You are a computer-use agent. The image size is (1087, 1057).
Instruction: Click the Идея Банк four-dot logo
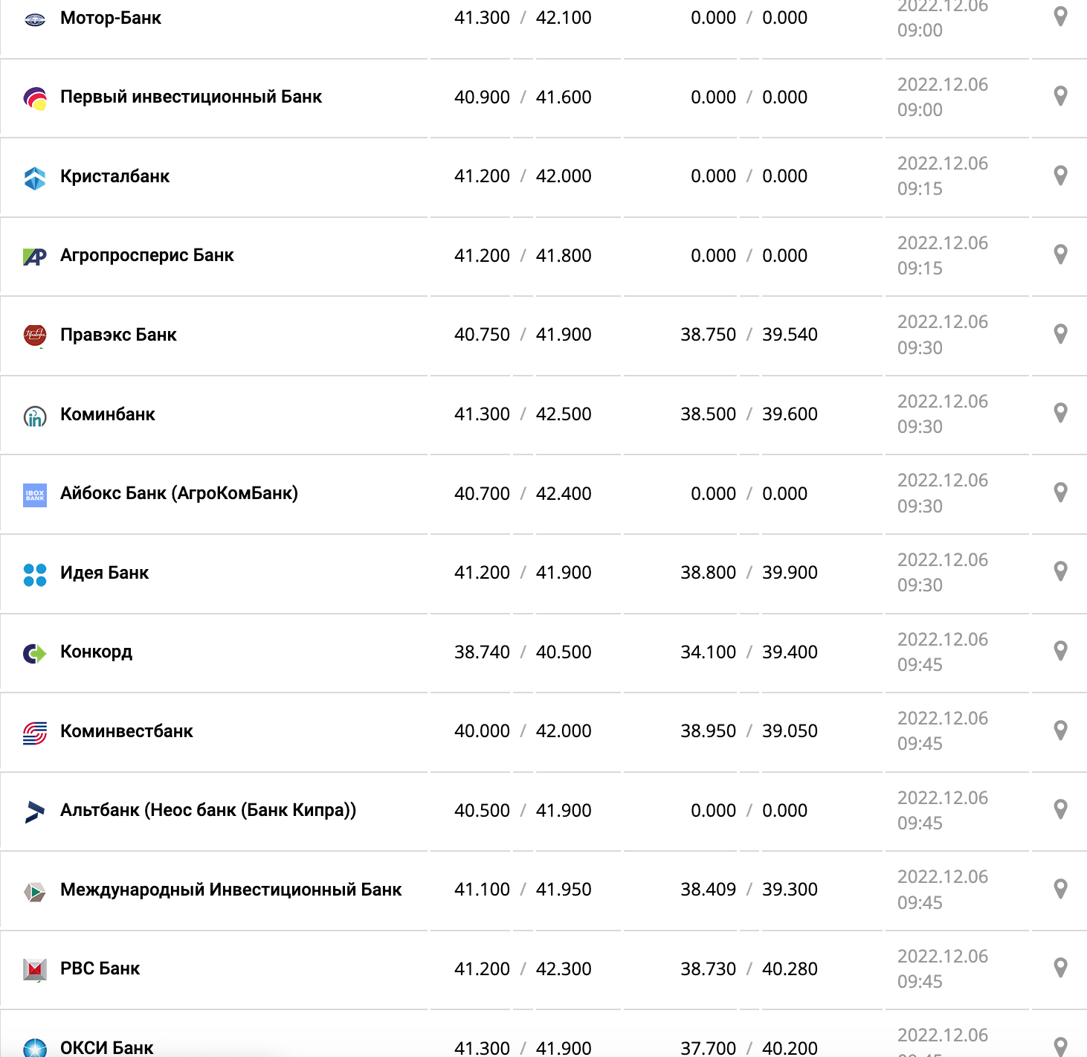point(35,574)
